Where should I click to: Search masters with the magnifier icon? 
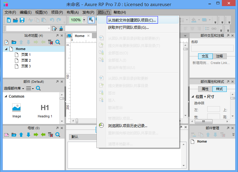[x=58, y=135]
